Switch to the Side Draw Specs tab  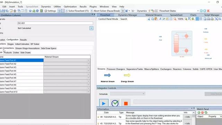click(x=49, y=48)
